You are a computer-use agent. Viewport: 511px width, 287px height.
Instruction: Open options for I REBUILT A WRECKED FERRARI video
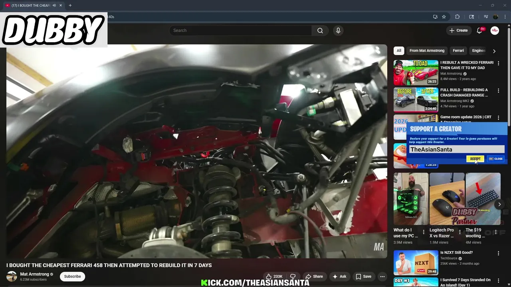pos(498,63)
